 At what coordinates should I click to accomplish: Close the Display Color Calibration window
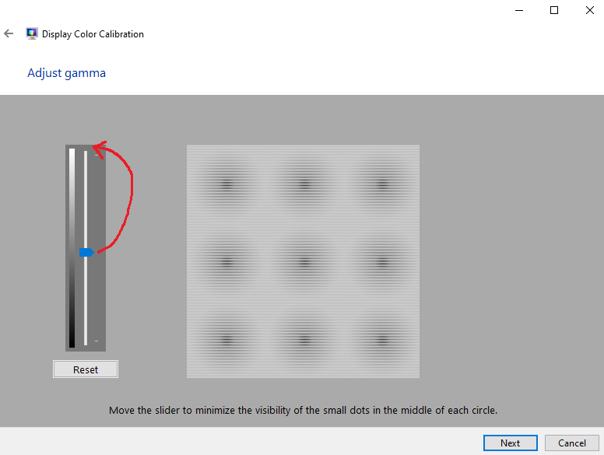590,10
